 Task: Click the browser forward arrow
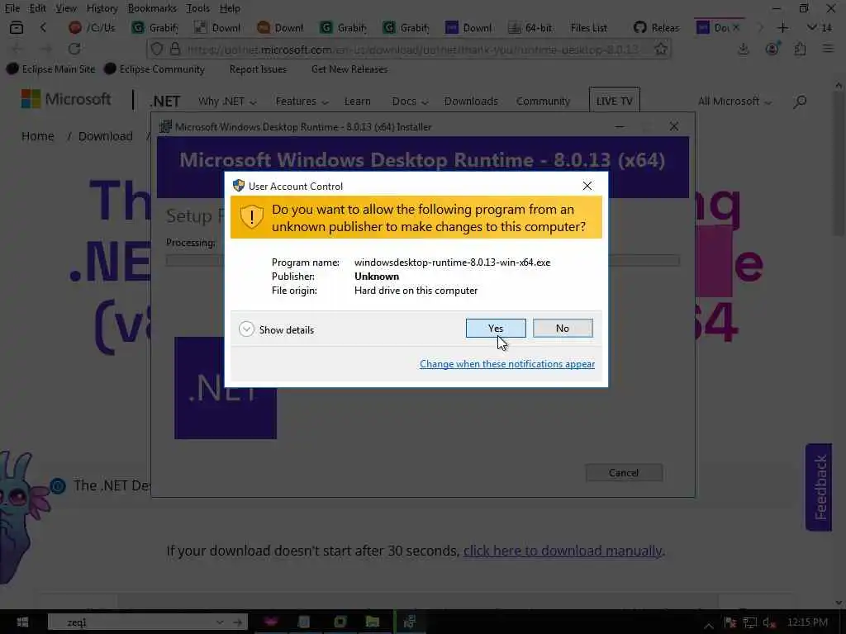(46, 49)
